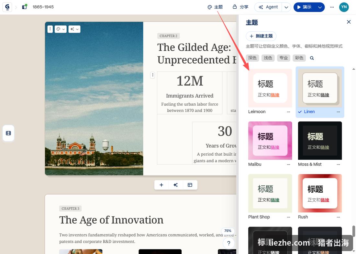The width and height of the screenshot is (356, 254).
Task: Open the YN user avatar menu
Action: click(x=344, y=7)
